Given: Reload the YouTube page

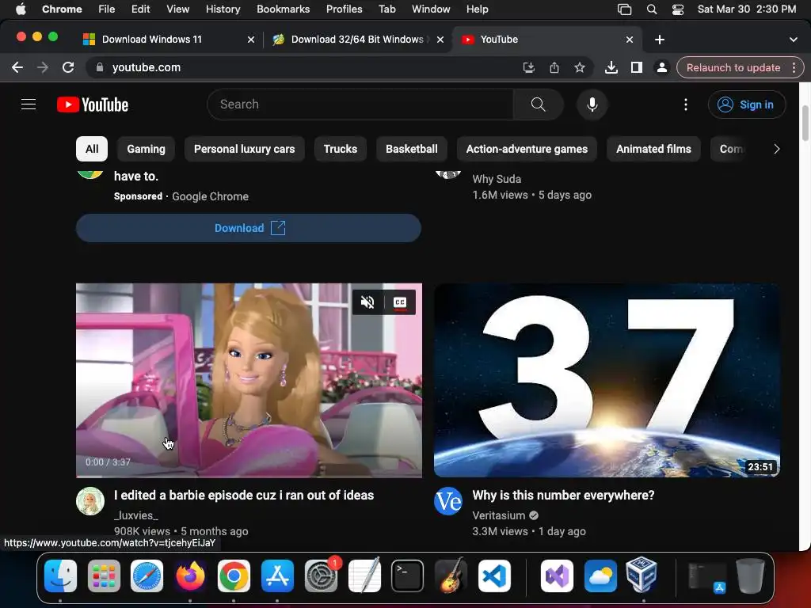Looking at the screenshot, I should click(x=68, y=67).
